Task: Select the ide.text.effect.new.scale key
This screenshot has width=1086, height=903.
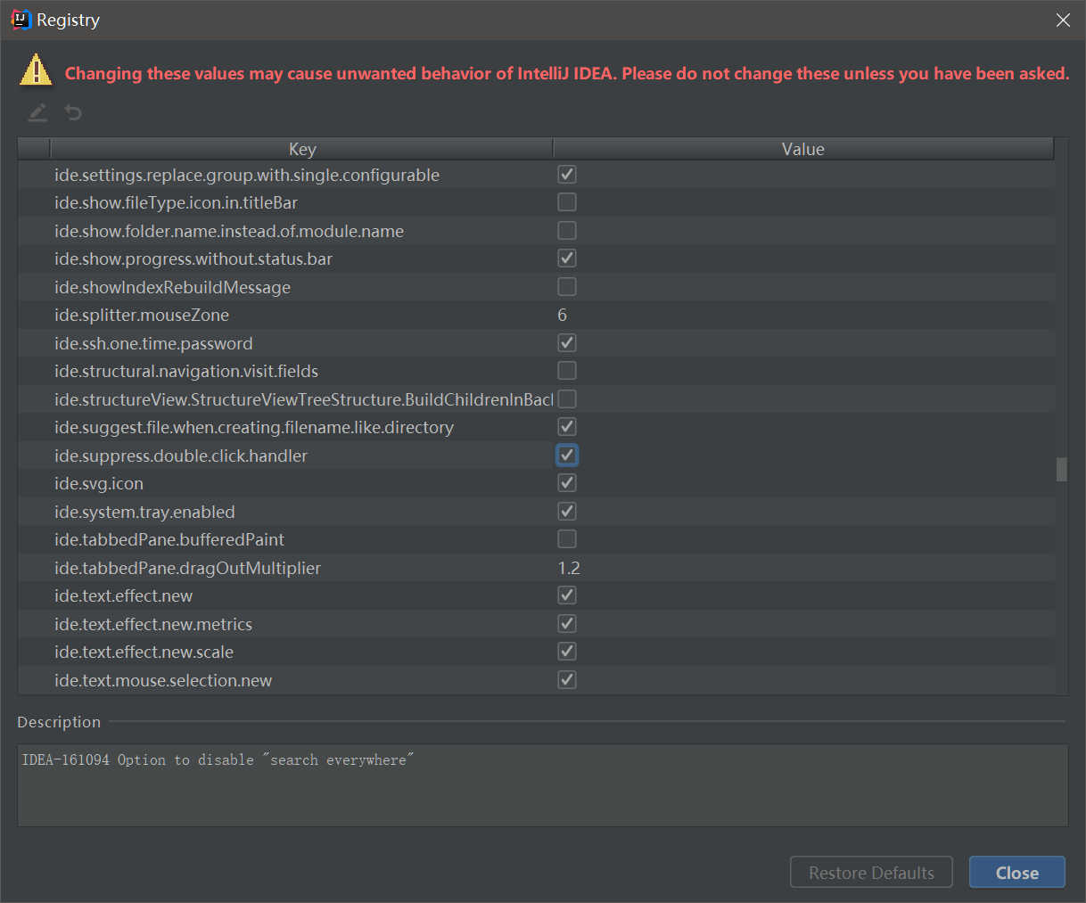Action: [144, 652]
